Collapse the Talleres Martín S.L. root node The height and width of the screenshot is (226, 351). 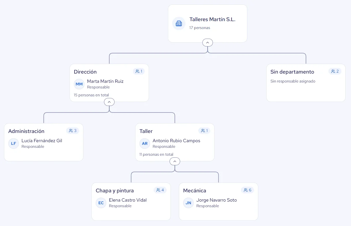pos(208,43)
